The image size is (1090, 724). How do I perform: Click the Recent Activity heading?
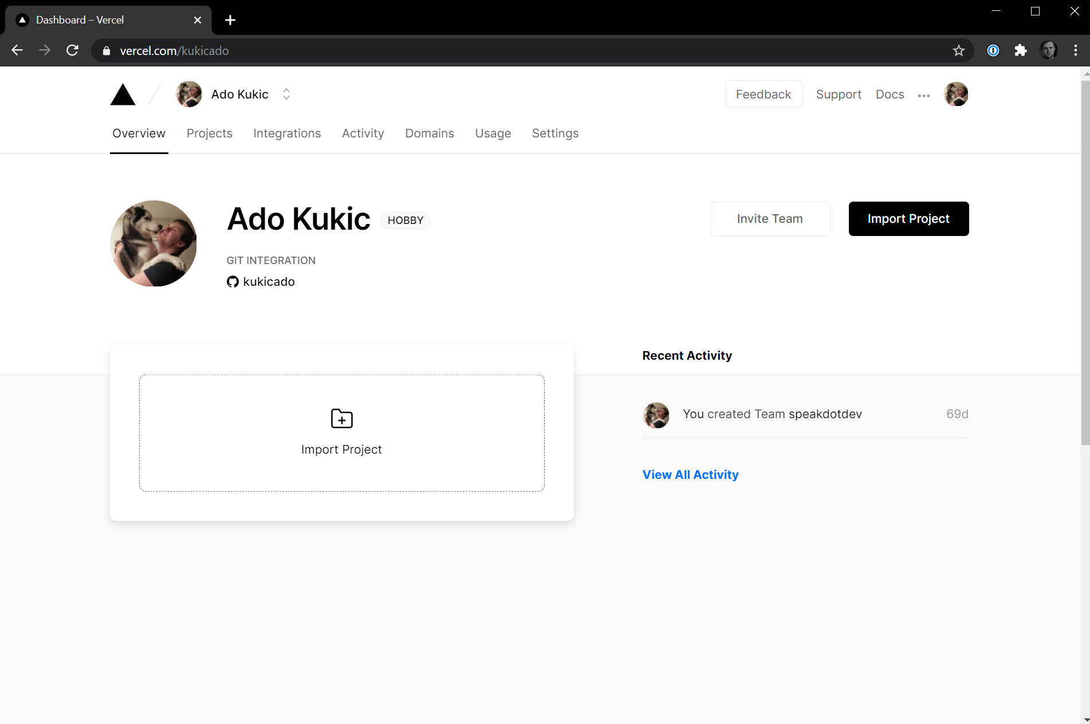tap(687, 356)
